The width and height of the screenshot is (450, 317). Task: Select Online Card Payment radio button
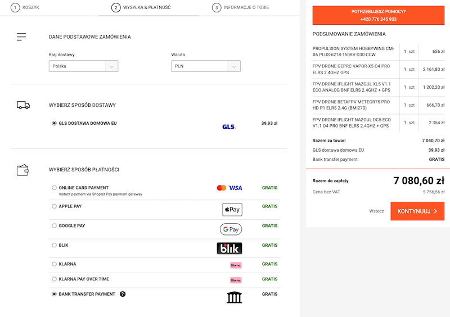[54, 188]
